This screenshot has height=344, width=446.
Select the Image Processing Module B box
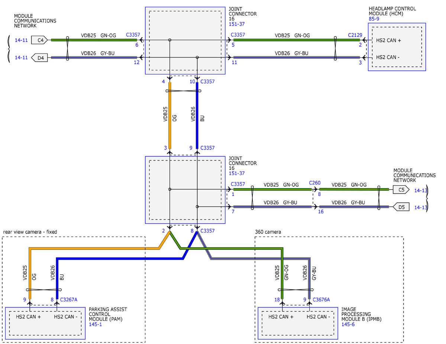[x=298, y=323]
